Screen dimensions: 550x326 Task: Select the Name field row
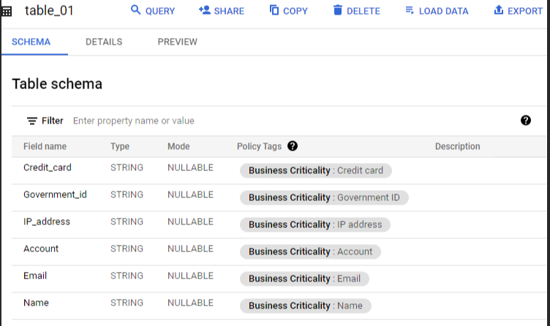coord(37,303)
